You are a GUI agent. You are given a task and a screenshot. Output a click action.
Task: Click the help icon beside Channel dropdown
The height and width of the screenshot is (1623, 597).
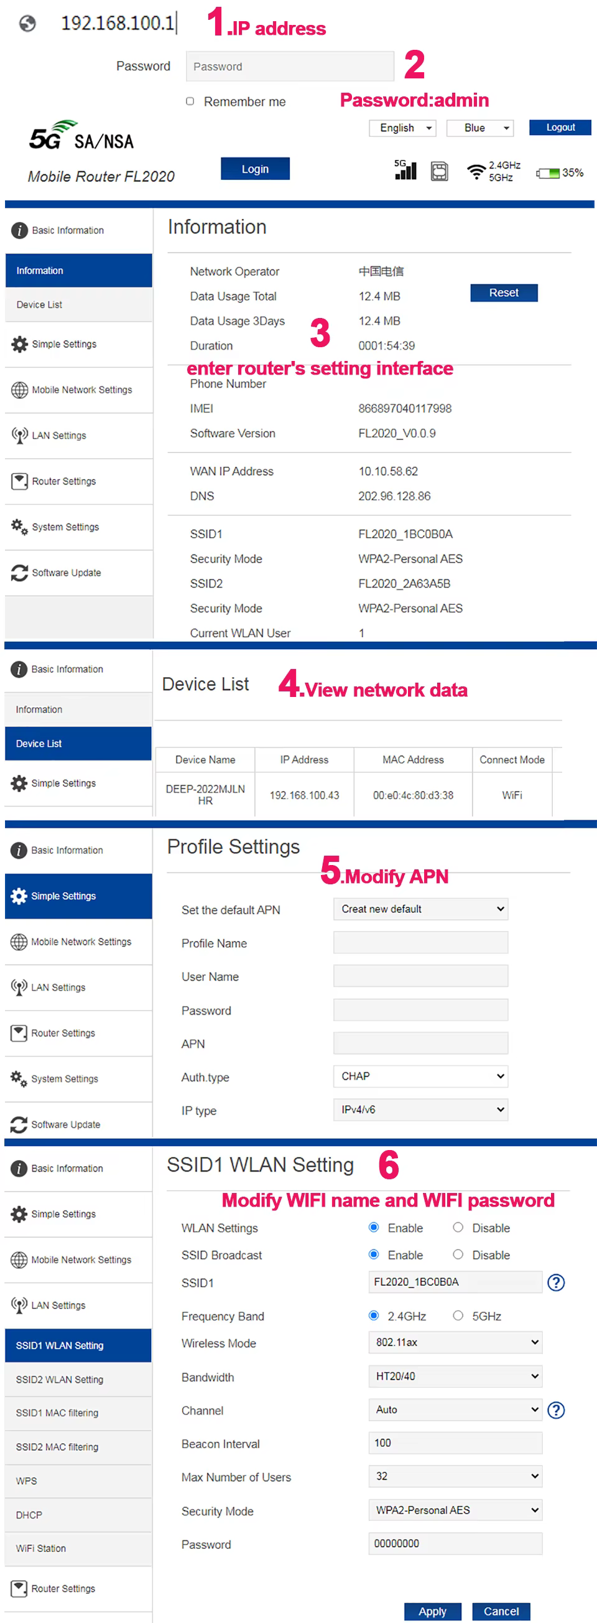(x=555, y=1410)
